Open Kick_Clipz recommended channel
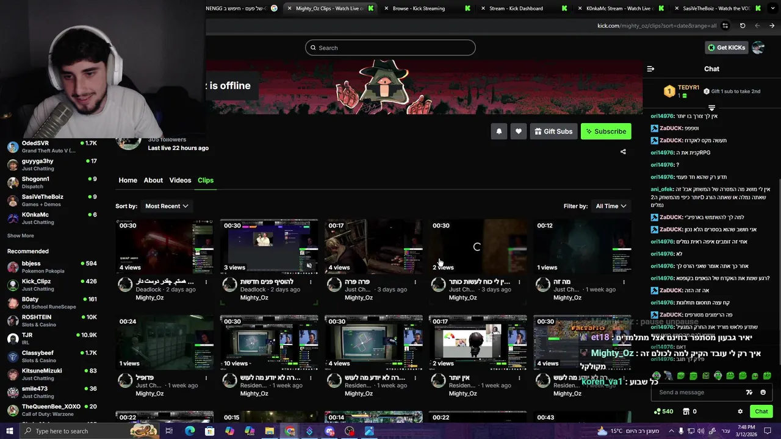 (x=52, y=285)
